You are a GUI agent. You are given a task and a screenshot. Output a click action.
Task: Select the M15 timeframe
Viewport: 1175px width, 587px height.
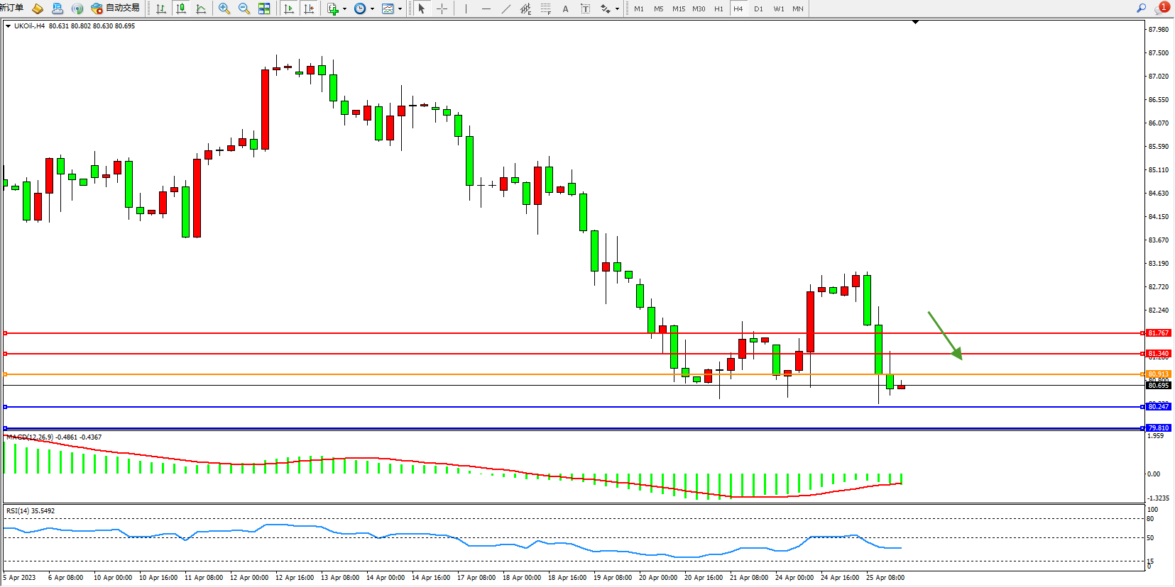tap(679, 9)
